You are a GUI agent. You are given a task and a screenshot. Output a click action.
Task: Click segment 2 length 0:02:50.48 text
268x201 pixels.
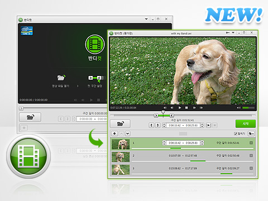coord(233,156)
